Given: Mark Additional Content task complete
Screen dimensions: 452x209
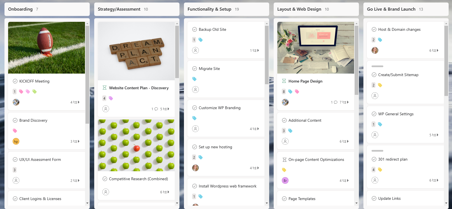Looking at the screenshot, I should [x=284, y=120].
